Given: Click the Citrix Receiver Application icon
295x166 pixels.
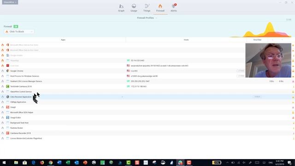Looking at the screenshot, I should point(8,97).
